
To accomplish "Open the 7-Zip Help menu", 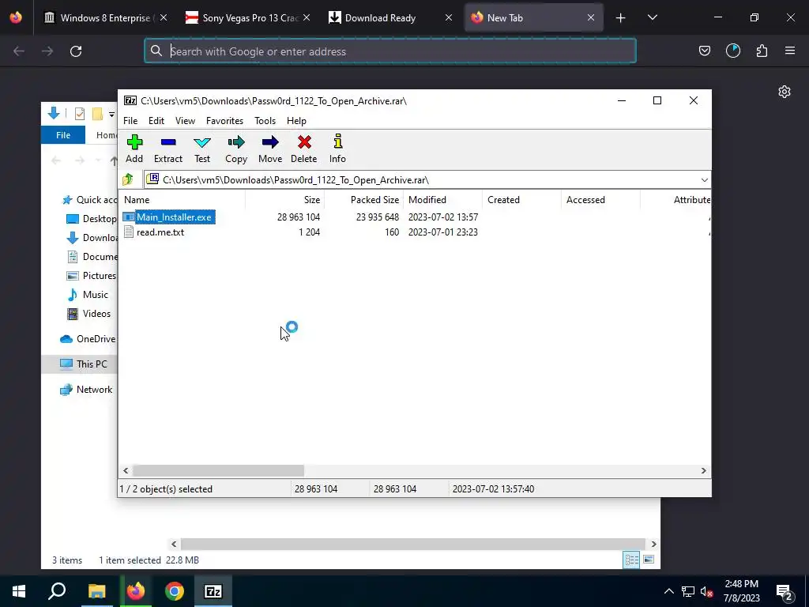I will click(297, 121).
